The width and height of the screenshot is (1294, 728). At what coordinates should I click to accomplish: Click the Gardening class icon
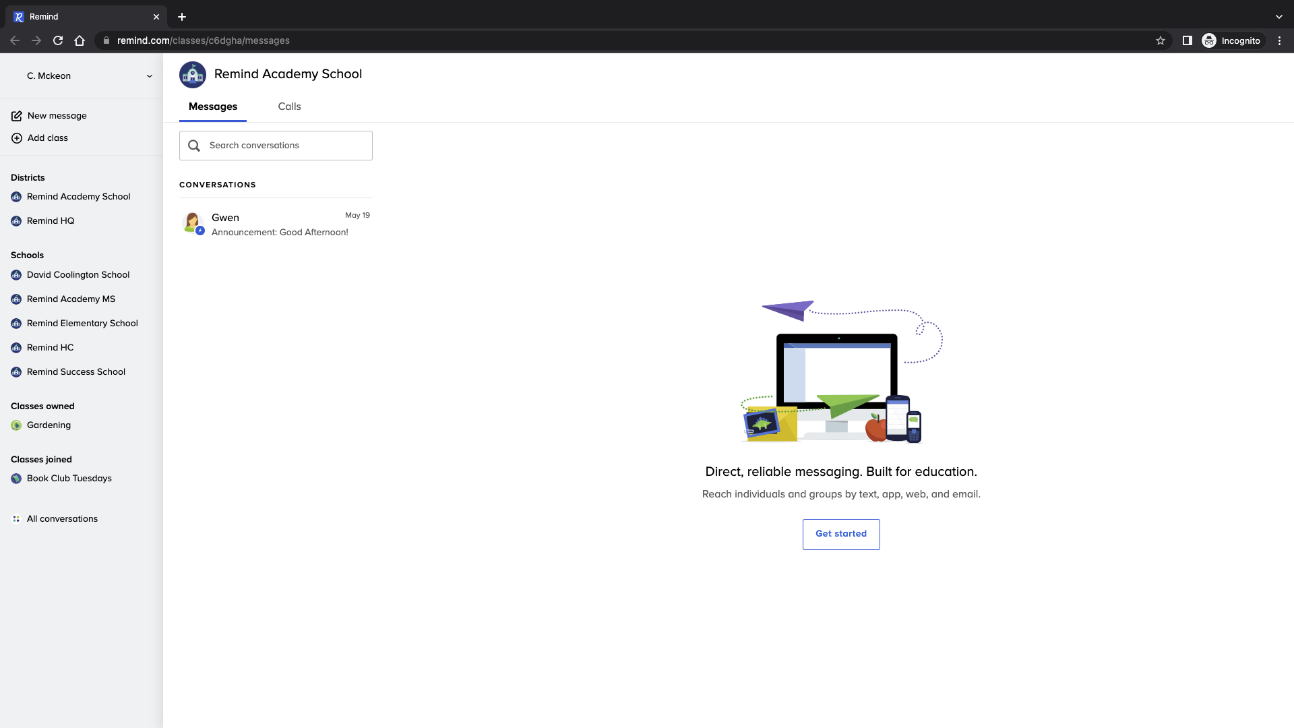(x=16, y=425)
